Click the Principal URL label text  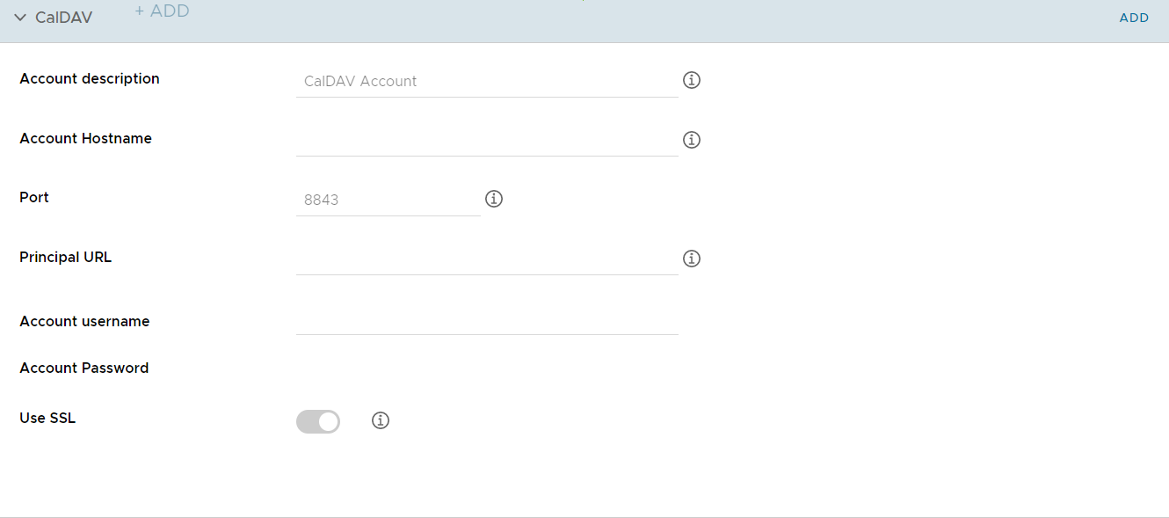pyautogui.click(x=66, y=257)
